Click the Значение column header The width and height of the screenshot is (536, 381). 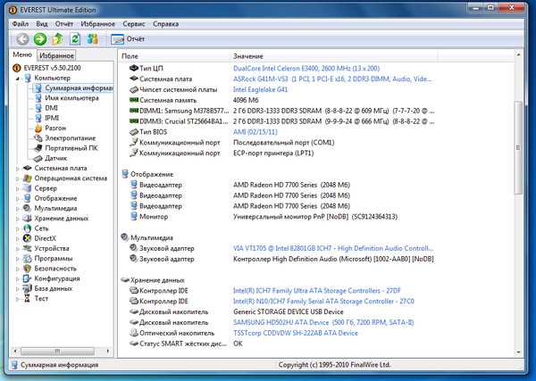tap(250, 56)
